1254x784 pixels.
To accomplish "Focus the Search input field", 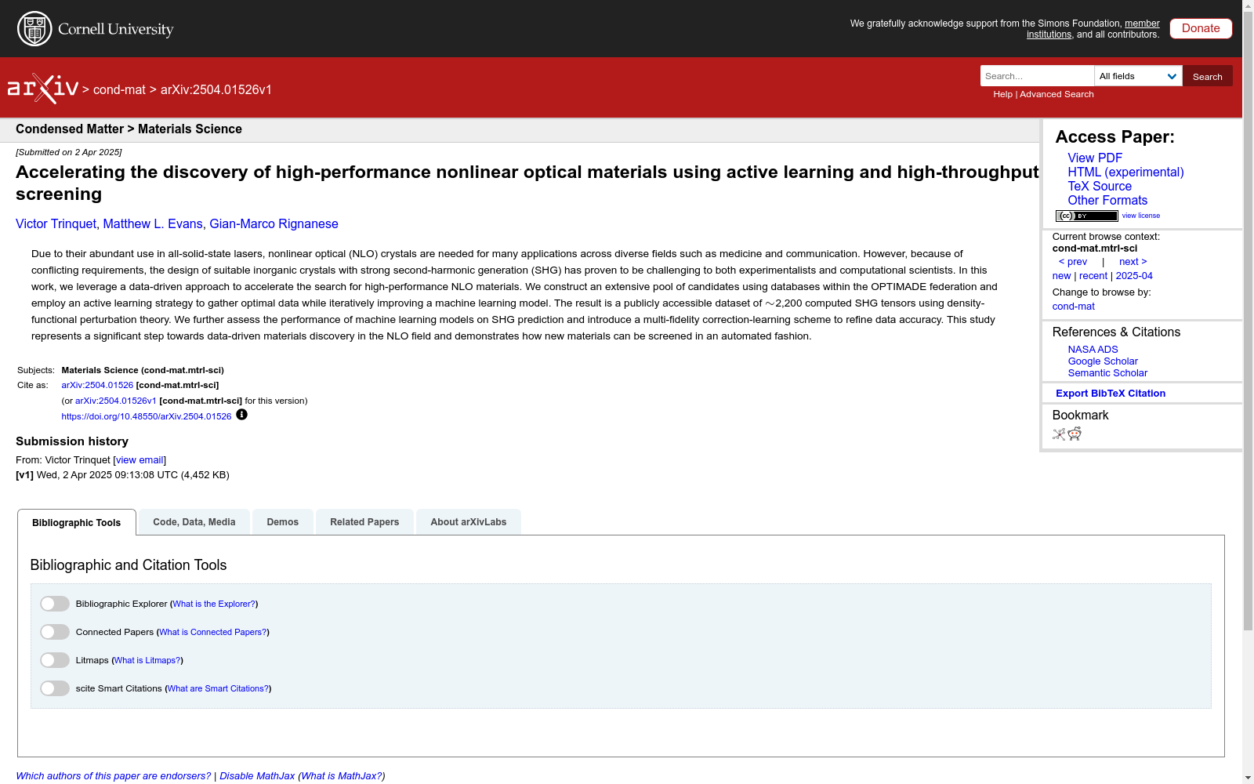I will pos(1037,76).
